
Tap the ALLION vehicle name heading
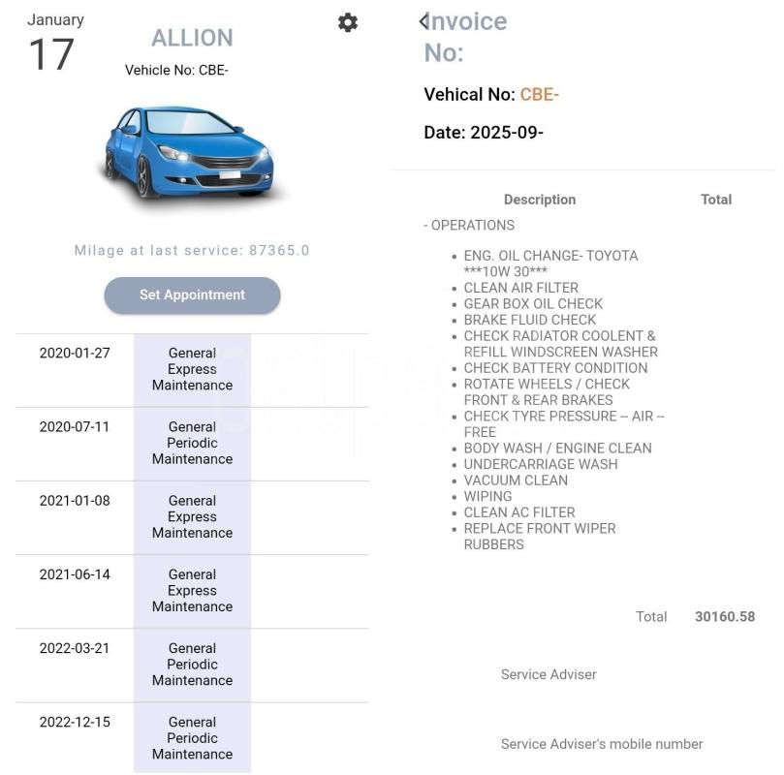pyautogui.click(x=192, y=38)
